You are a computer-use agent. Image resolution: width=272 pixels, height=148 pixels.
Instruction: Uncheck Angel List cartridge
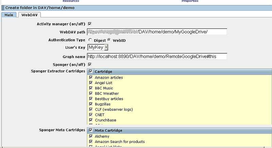pos(91,83)
